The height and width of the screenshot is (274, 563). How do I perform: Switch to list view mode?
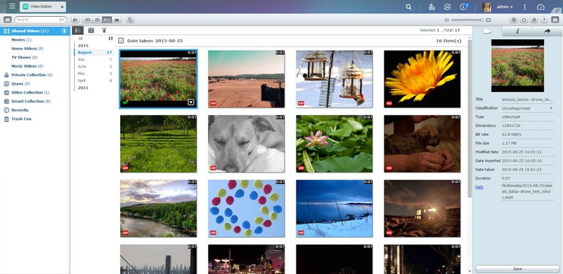97,20
